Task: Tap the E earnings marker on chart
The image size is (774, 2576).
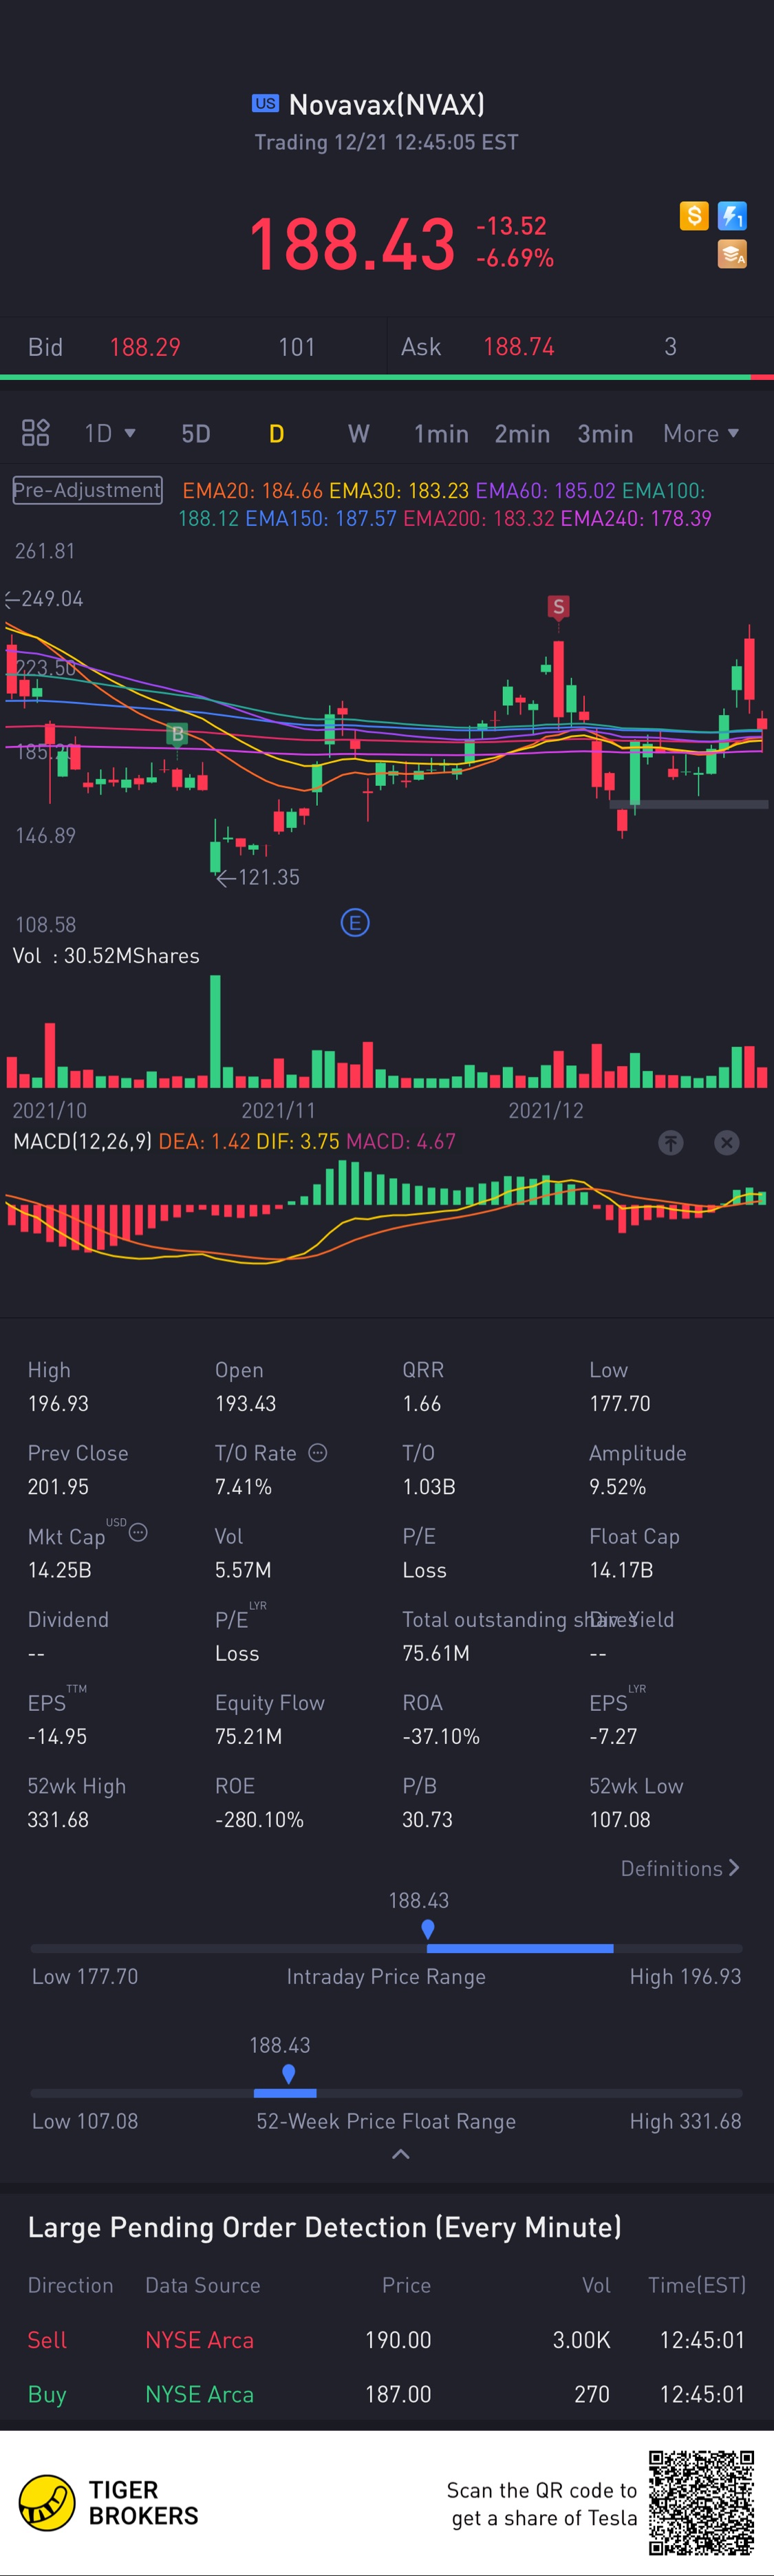Action: point(355,922)
